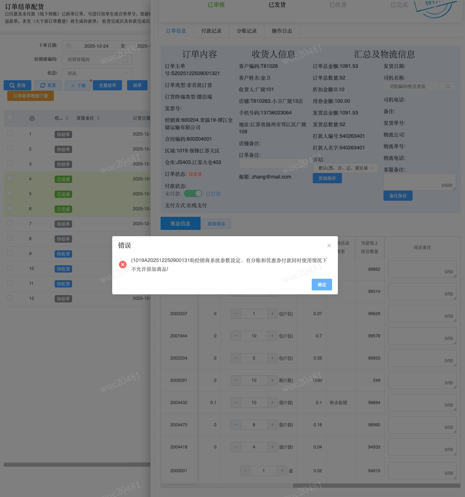Screen dimensions: 465x497
Task: Switch to 分账记录 tab
Action: (x=247, y=31)
